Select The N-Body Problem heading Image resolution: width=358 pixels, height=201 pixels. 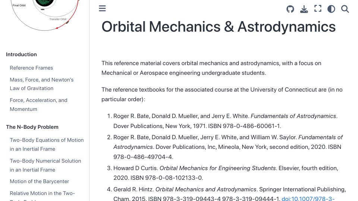point(32,127)
